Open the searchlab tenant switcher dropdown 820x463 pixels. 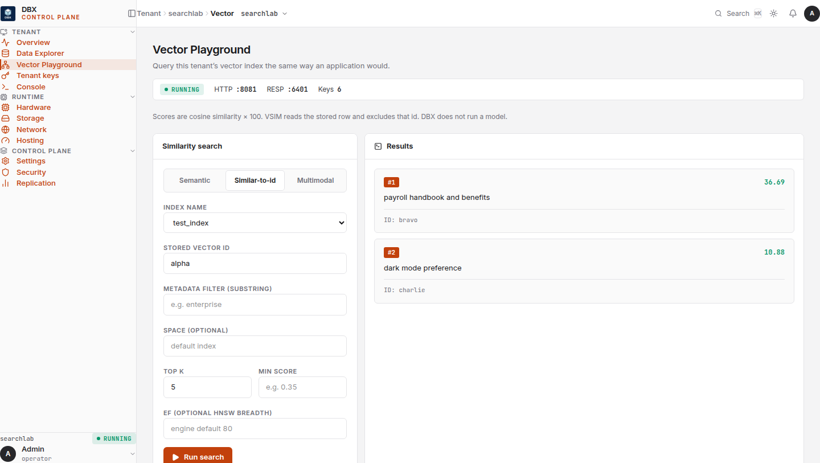(264, 13)
